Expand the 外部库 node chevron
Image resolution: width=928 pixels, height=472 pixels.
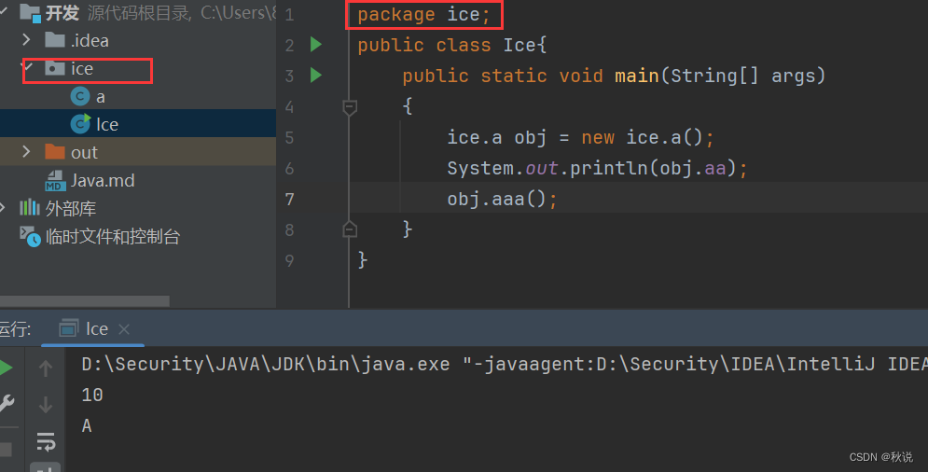(x=3, y=207)
